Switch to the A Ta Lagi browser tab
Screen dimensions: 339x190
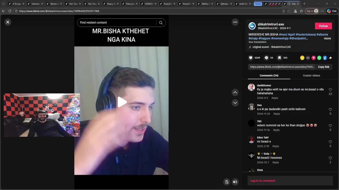pos(17,4)
